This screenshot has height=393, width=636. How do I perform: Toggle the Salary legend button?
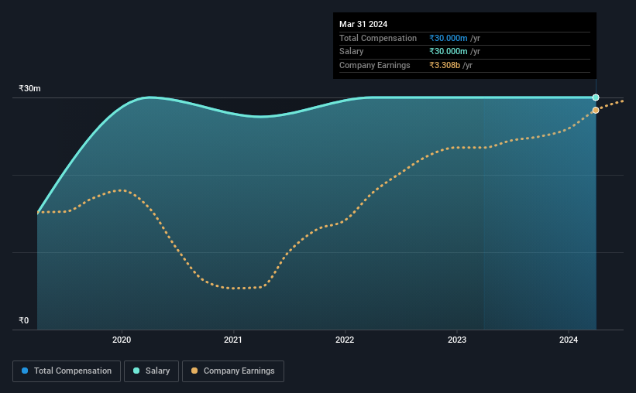click(x=151, y=371)
